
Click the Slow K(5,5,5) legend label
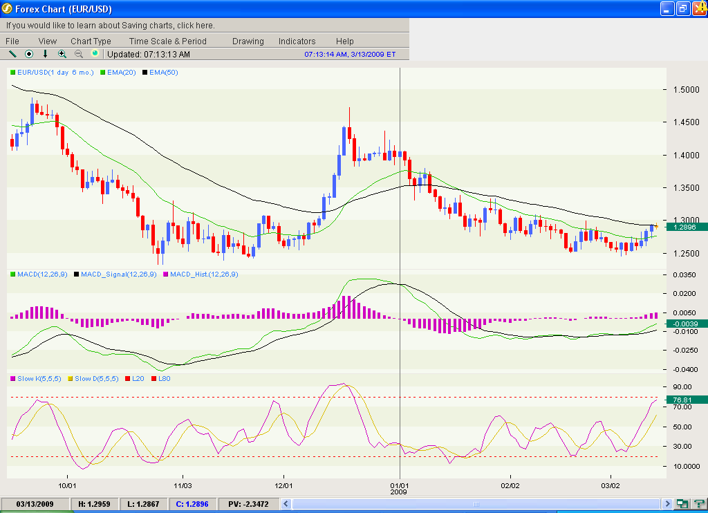tap(39, 378)
